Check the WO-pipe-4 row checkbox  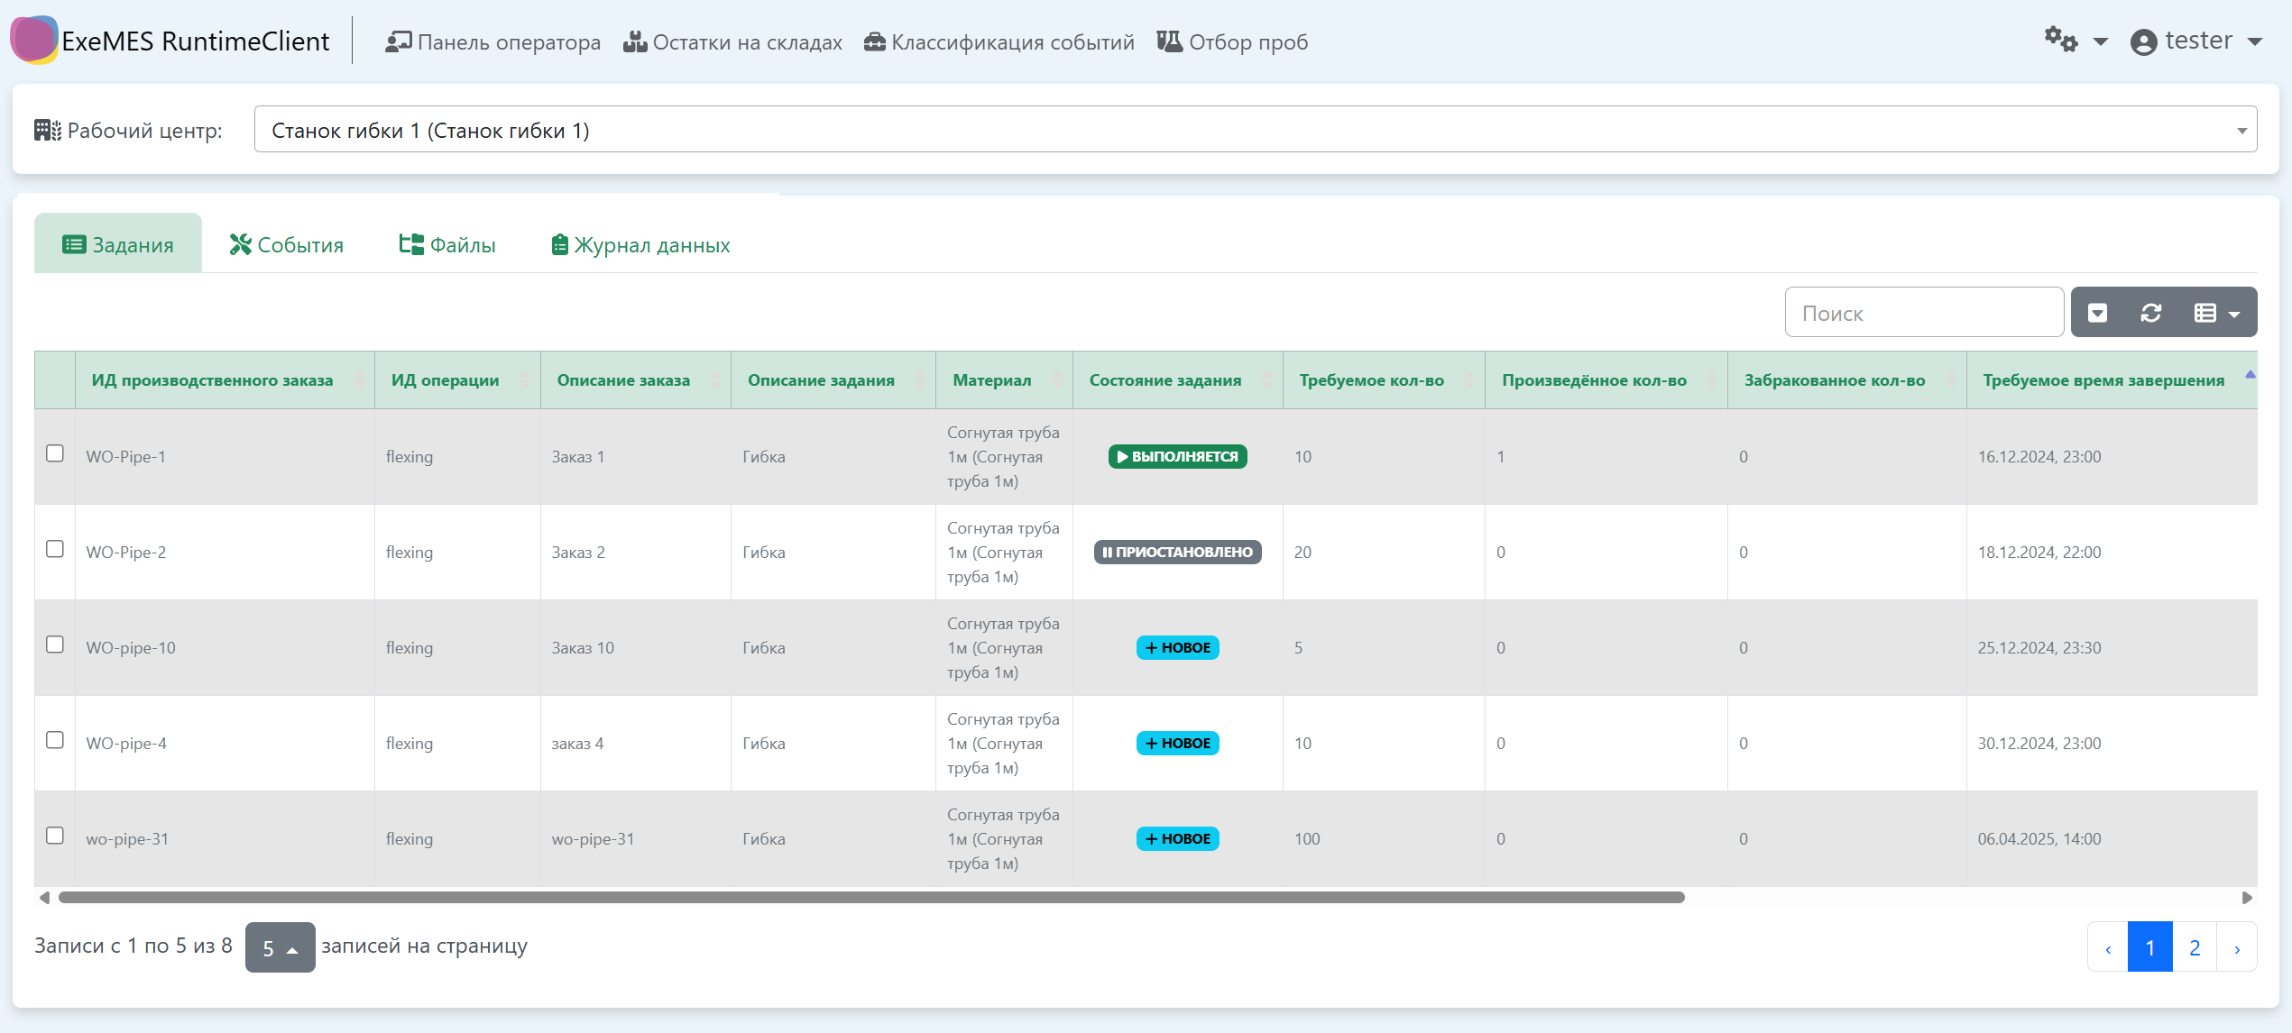pos(55,740)
